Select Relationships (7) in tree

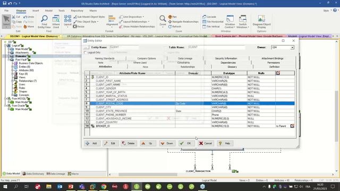28,81
